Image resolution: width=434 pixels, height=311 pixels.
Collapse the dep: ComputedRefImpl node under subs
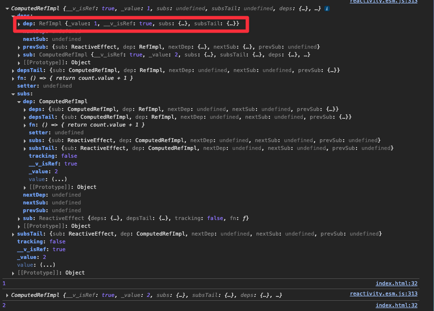tap(19, 102)
